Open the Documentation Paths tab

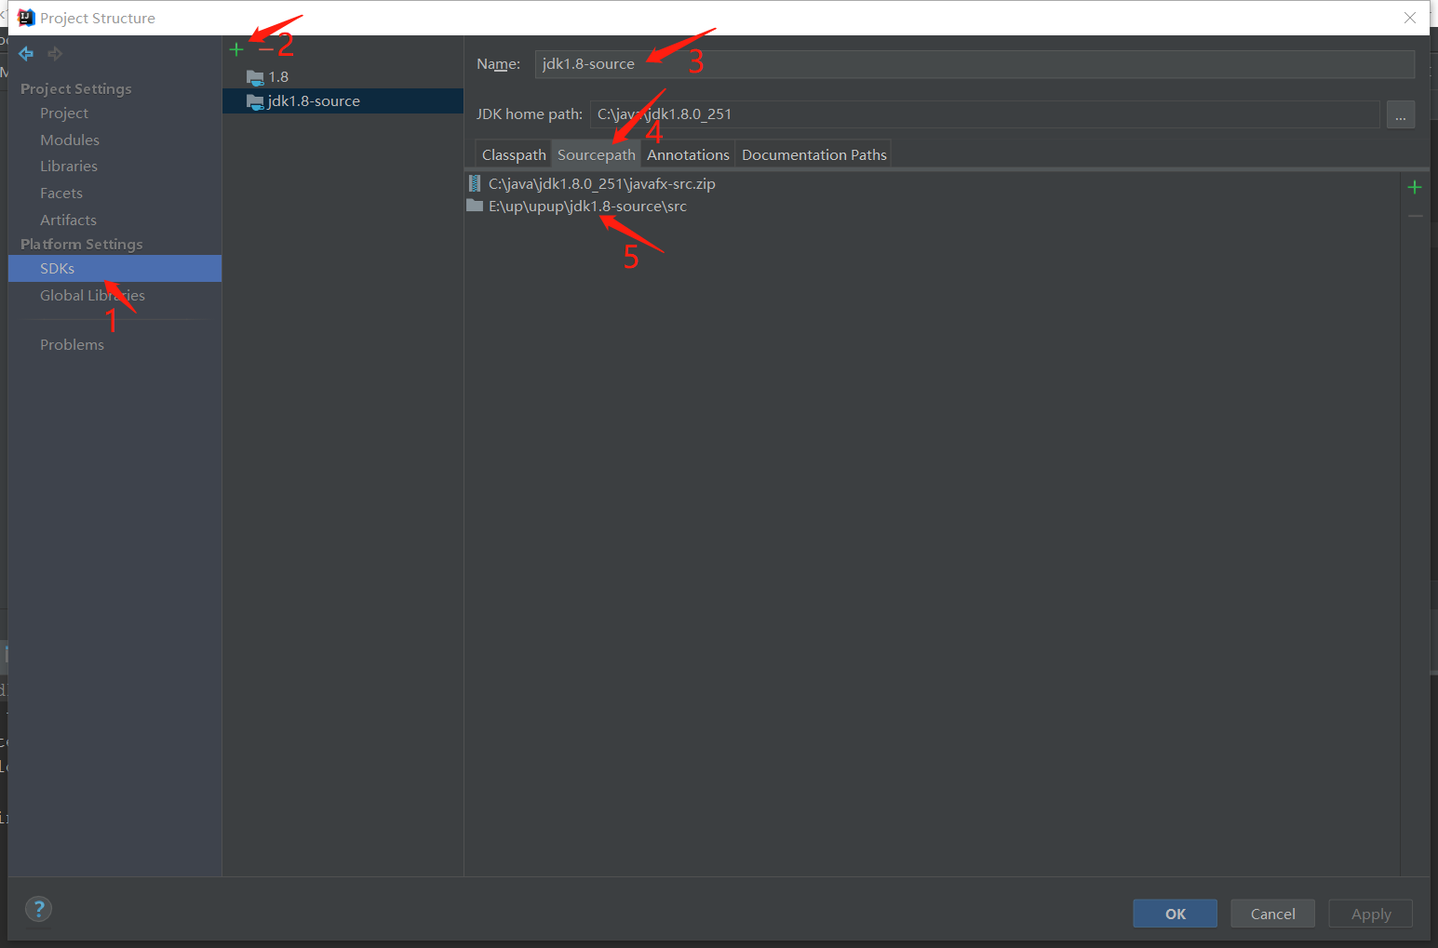(x=813, y=154)
